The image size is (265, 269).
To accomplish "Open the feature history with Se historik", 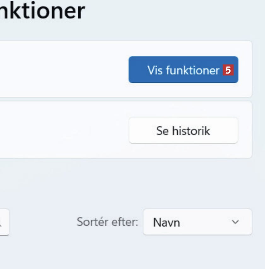I will (183, 130).
